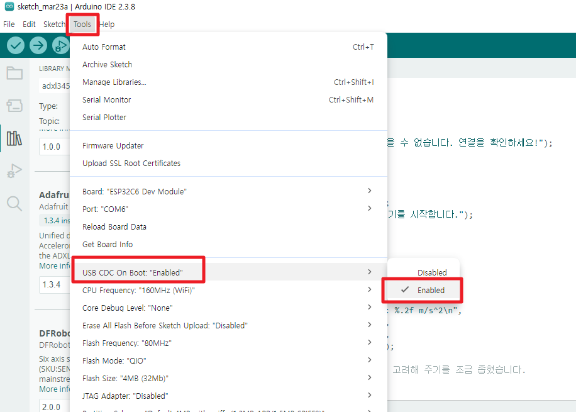The image size is (576, 412).
Task: Click the Verify checkmark toolbar icon
Action: [x=16, y=45]
